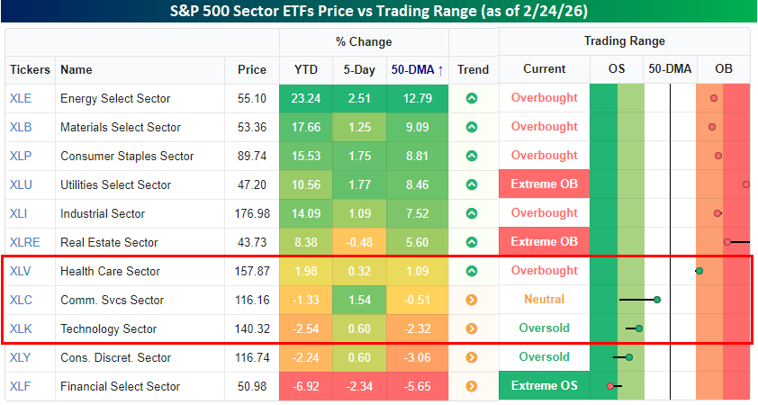758x405 pixels.
Task: Click Utilities Extreme OB status cell
Action: click(x=544, y=184)
